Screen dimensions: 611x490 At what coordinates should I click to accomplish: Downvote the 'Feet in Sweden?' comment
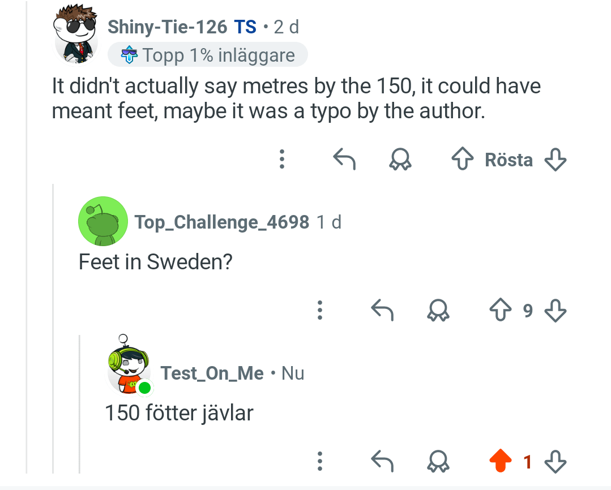[x=556, y=311]
